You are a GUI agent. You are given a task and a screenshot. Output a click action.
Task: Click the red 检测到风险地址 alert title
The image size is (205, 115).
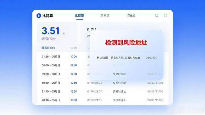pos(126,42)
